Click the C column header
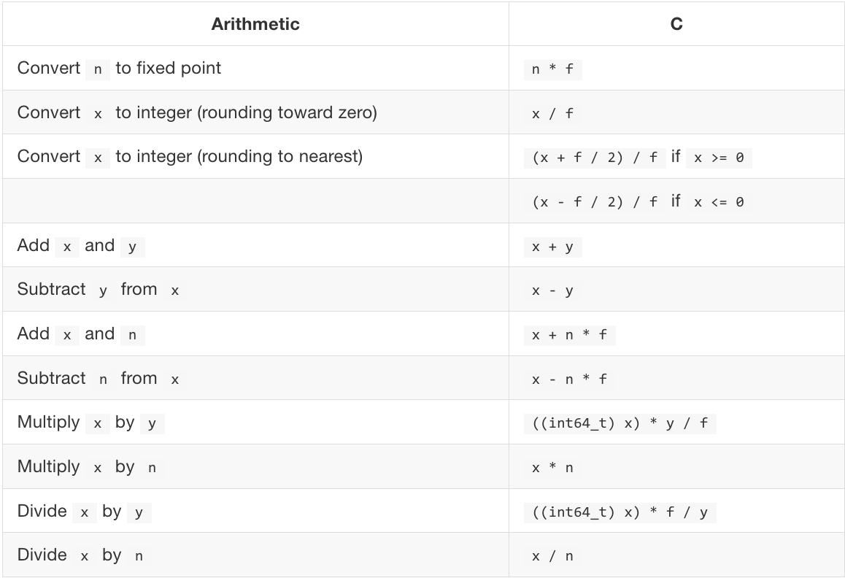 [x=676, y=24]
